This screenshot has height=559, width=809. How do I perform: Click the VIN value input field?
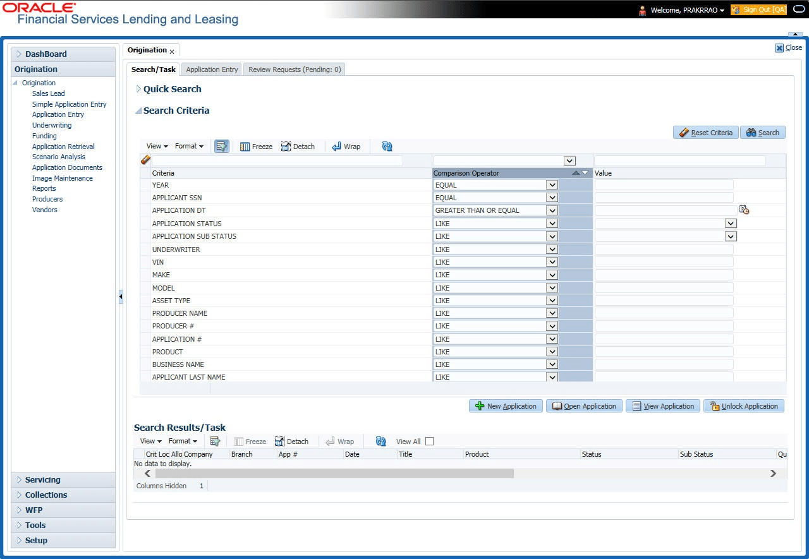(664, 262)
